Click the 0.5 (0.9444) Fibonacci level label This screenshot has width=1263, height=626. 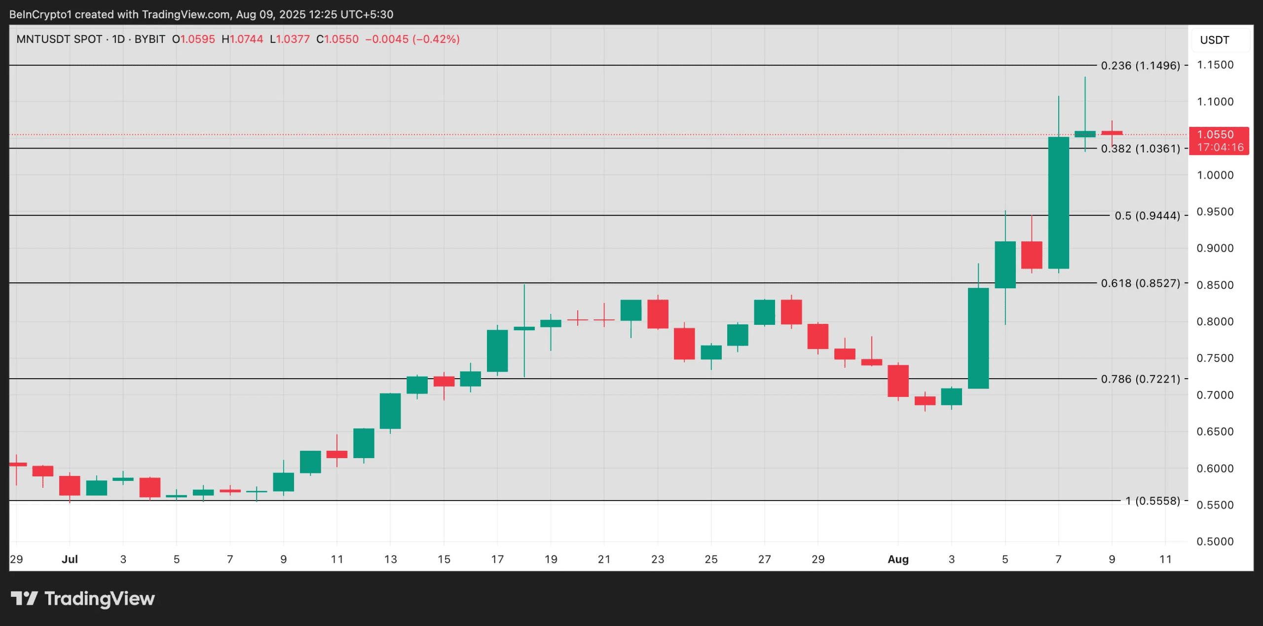[x=1147, y=216]
